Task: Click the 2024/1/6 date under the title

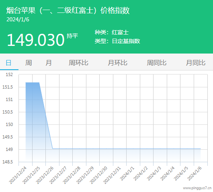Action: pos(18,19)
